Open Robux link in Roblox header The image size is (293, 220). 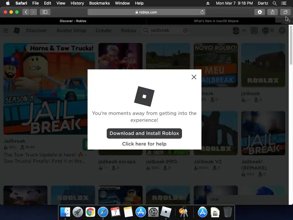(x=128, y=30)
